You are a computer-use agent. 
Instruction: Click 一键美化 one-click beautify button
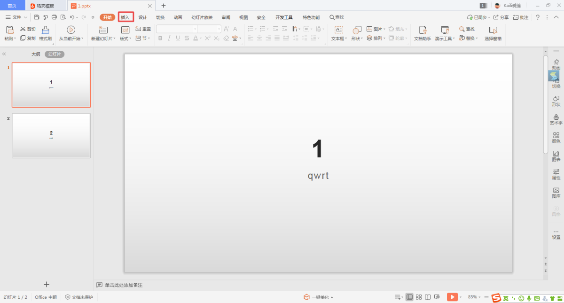pos(319,297)
